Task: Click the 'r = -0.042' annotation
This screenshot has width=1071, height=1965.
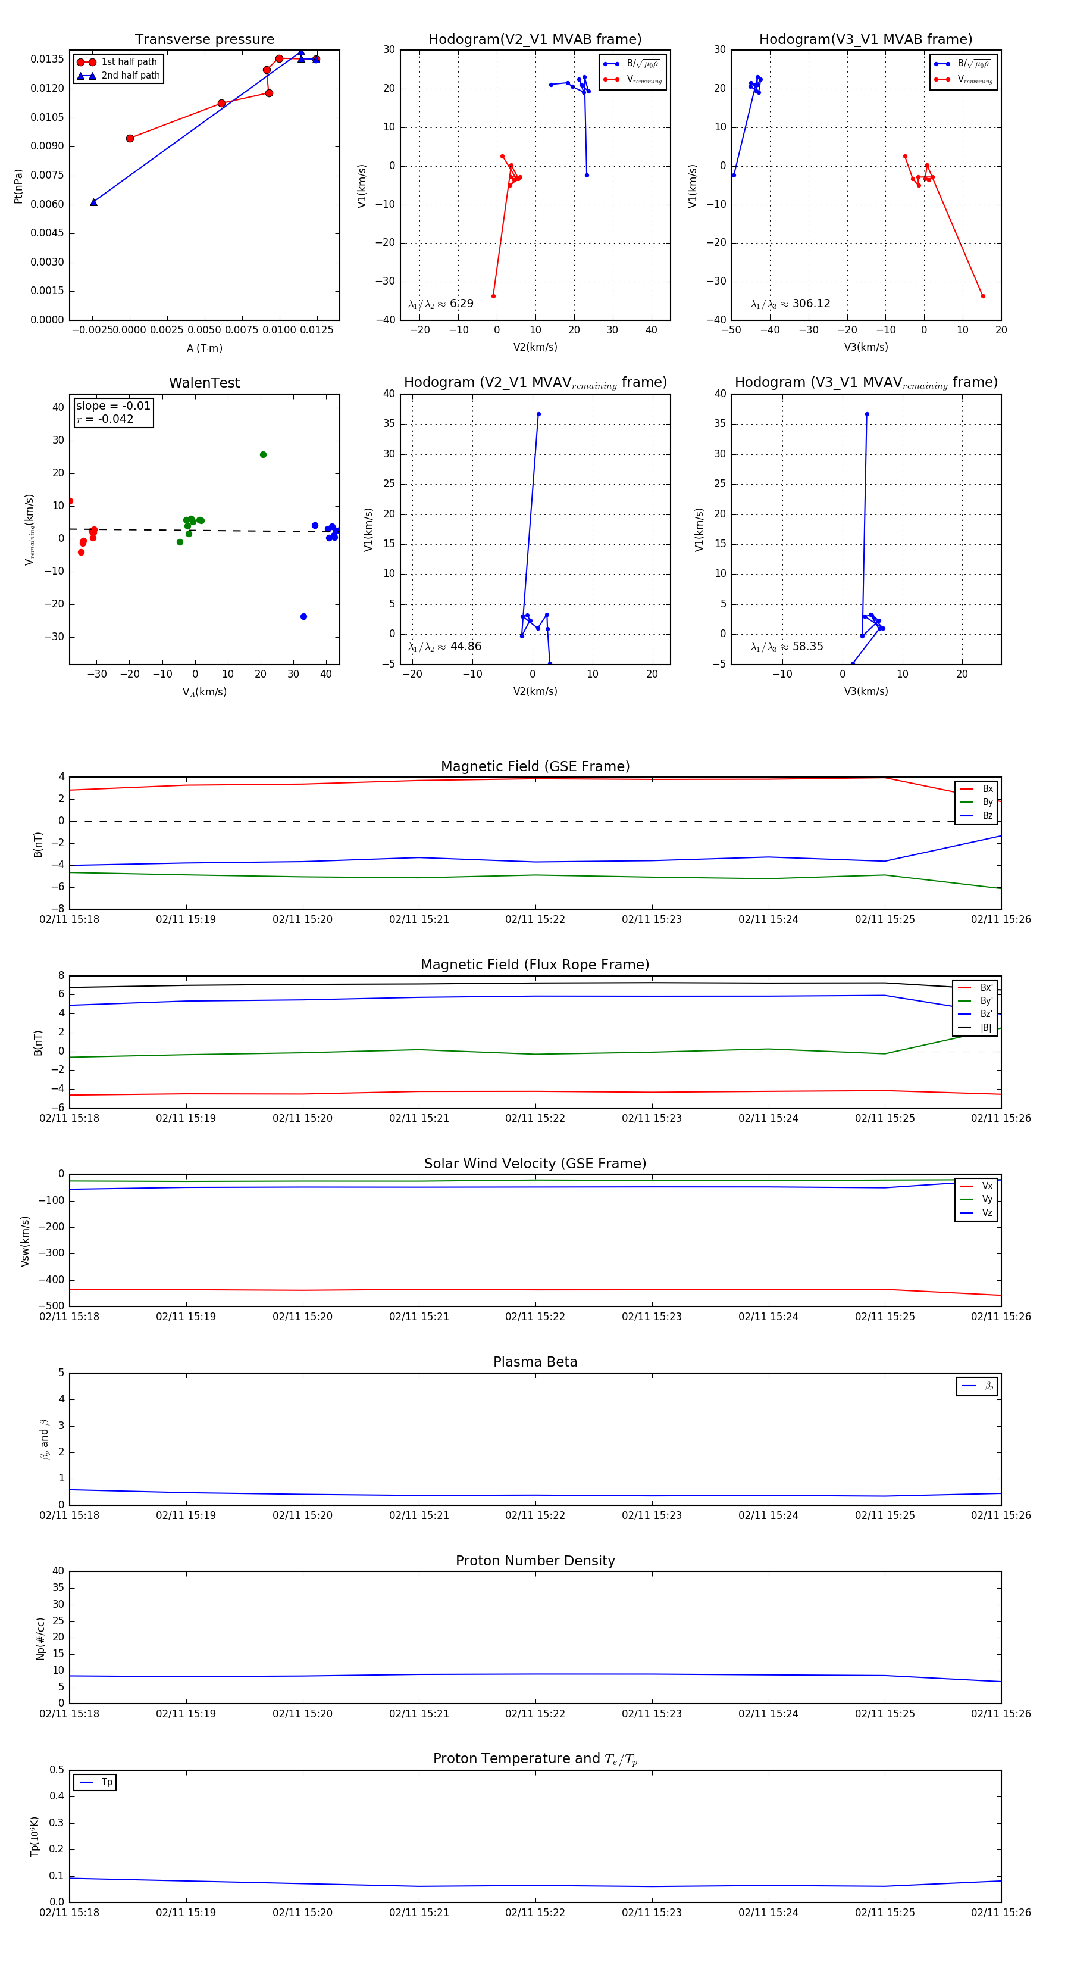Action: [105, 419]
